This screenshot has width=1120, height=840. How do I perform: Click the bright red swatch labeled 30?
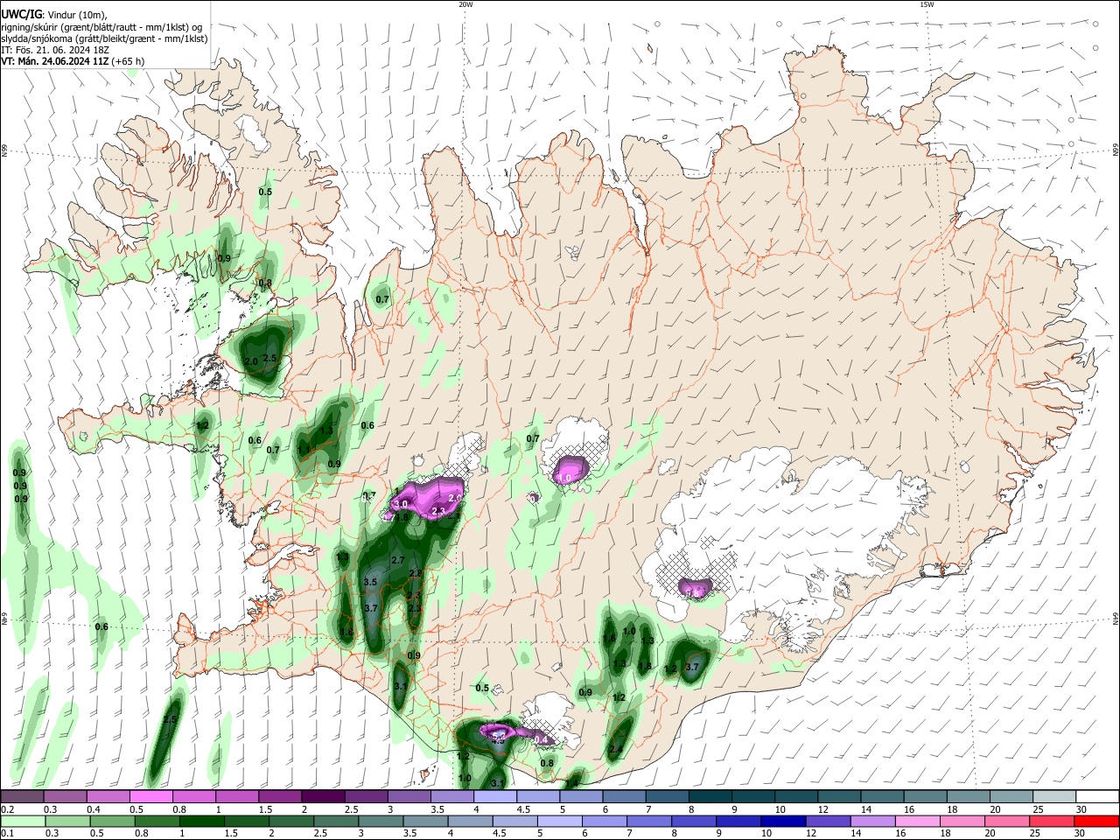(1098, 821)
